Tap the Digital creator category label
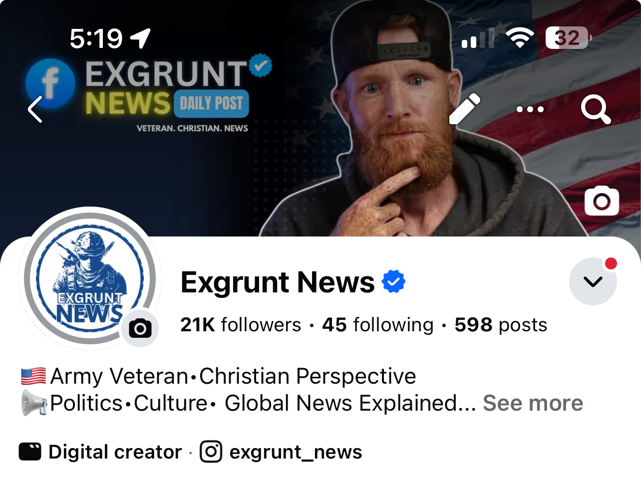The height and width of the screenshot is (479, 641). click(x=115, y=452)
